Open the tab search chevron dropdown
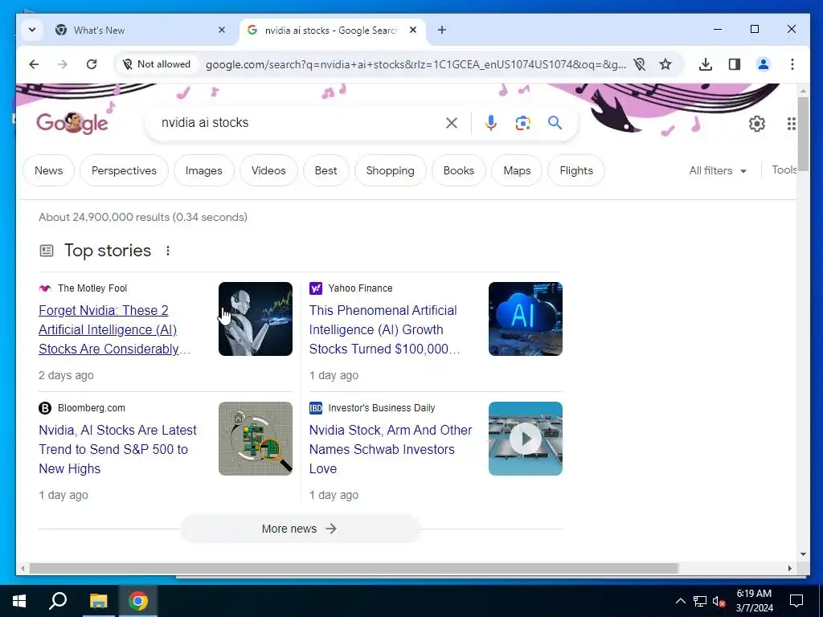823x617 pixels. [x=32, y=30]
